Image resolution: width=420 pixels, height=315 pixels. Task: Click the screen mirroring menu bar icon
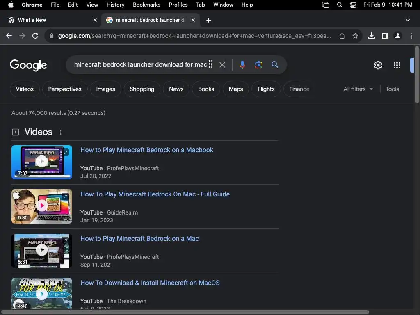[x=325, y=5]
